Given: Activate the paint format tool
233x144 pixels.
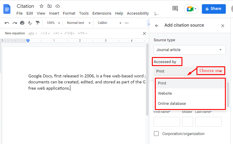Looking at the screenshot, I should (x=38, y=23).
